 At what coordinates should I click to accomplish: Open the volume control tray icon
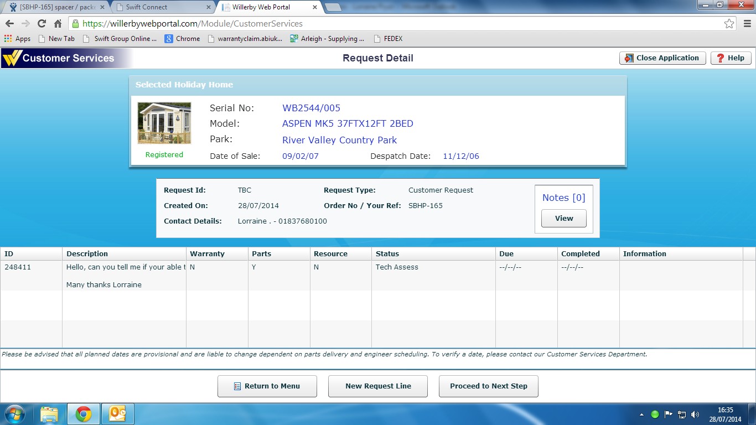[x=695, y=414]
